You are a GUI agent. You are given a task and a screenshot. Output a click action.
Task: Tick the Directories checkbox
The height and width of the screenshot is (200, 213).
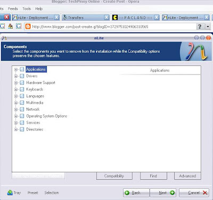click(22, 129)
